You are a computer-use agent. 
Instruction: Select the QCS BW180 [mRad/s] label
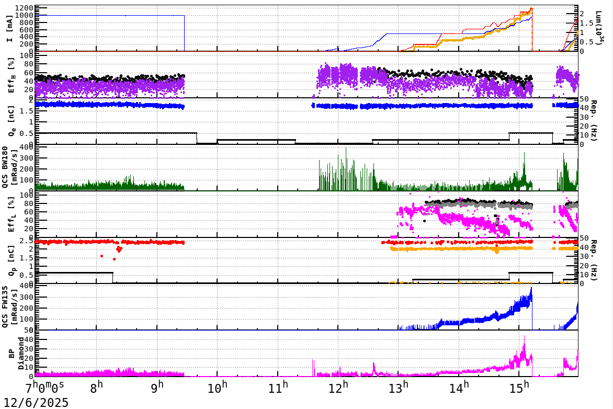point(8,168)
